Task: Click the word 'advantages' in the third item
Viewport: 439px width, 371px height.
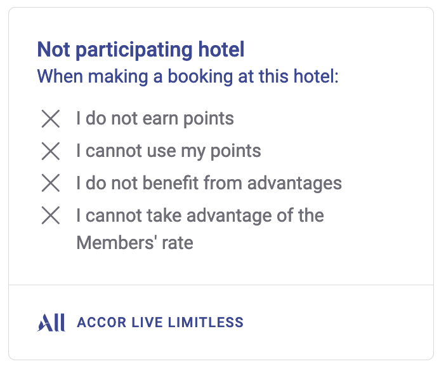Action: [294, 184]
